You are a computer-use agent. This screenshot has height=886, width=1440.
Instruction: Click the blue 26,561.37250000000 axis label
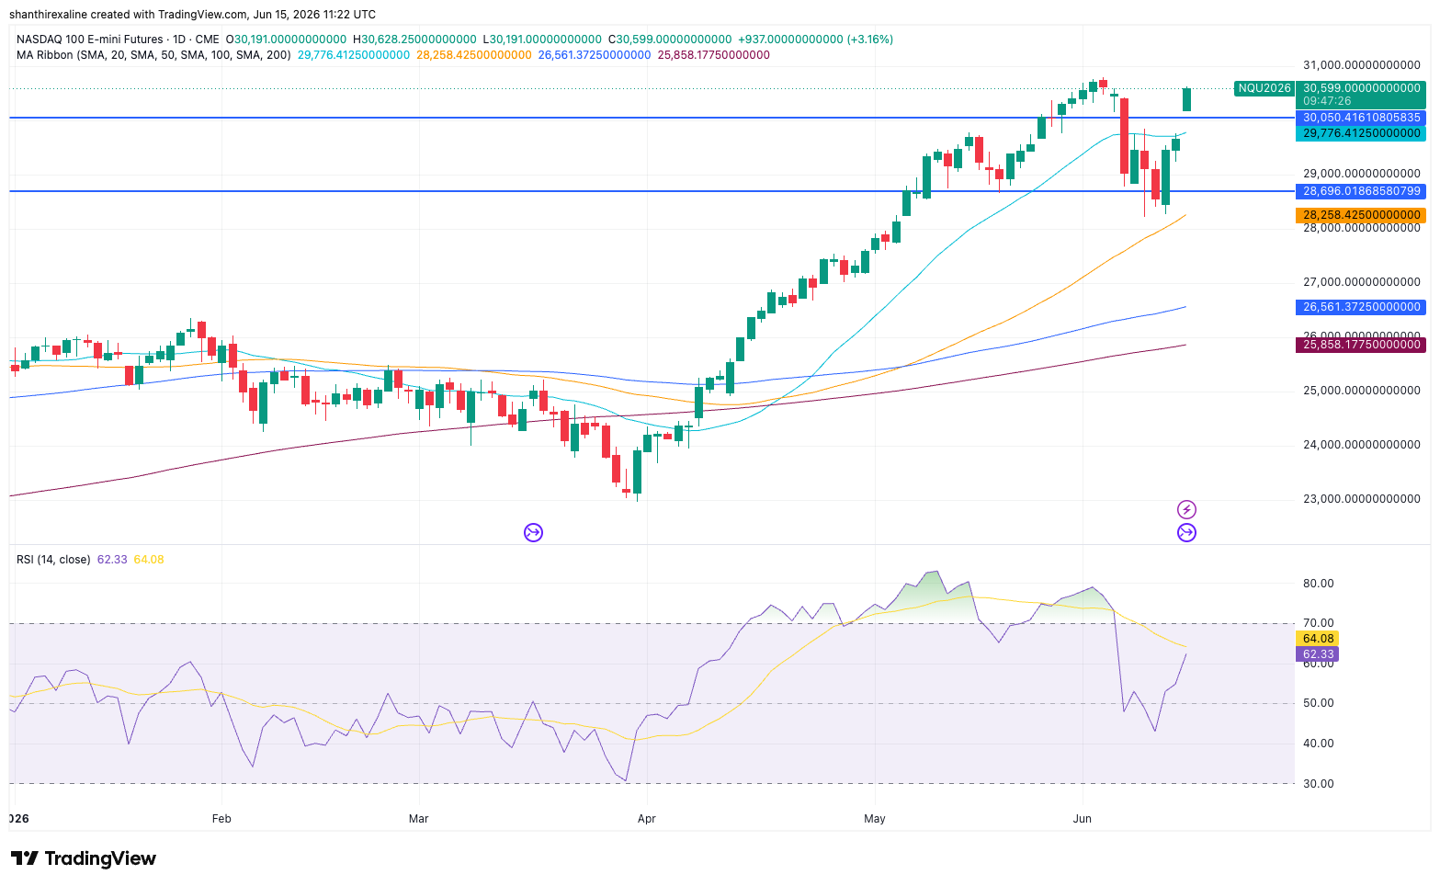click(1361, 307)
